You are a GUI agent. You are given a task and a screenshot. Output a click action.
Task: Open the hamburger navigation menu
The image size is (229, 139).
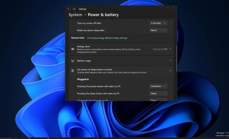click(x=74, y=9)
